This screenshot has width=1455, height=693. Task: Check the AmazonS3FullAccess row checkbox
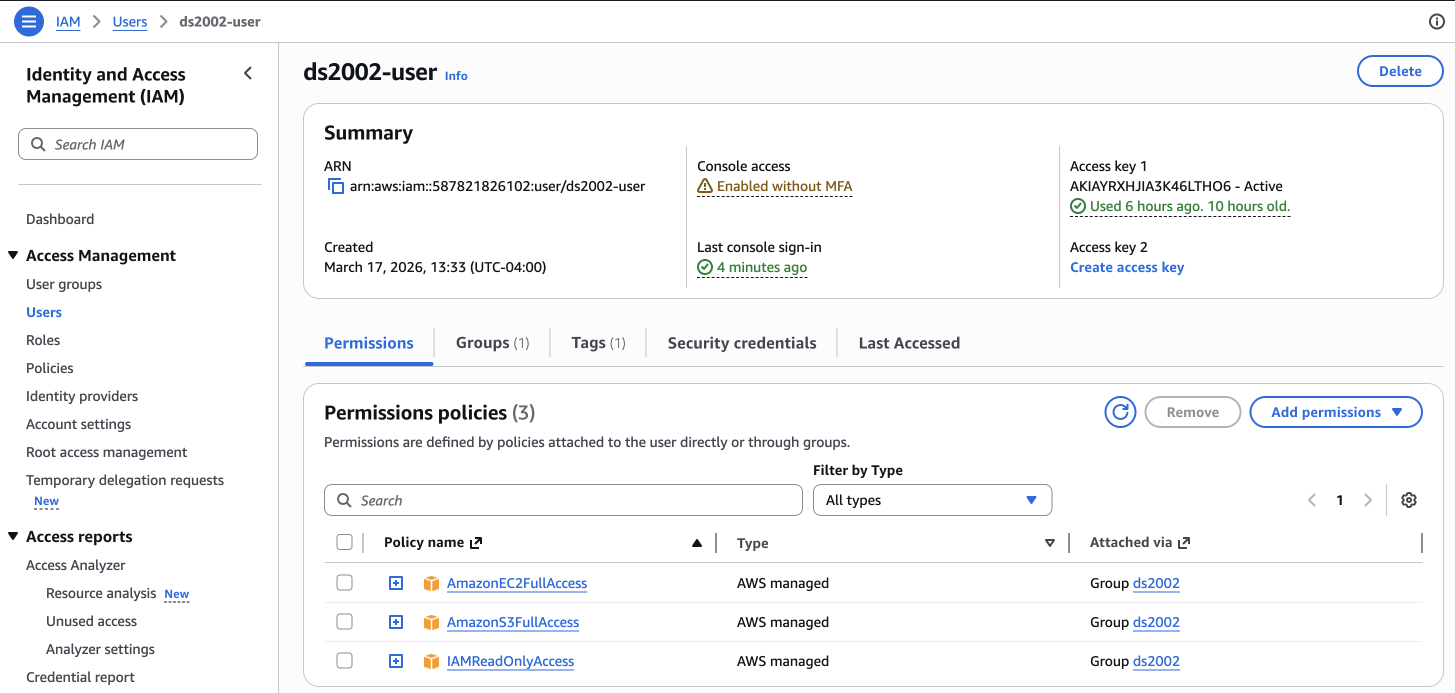click(344, 621)
